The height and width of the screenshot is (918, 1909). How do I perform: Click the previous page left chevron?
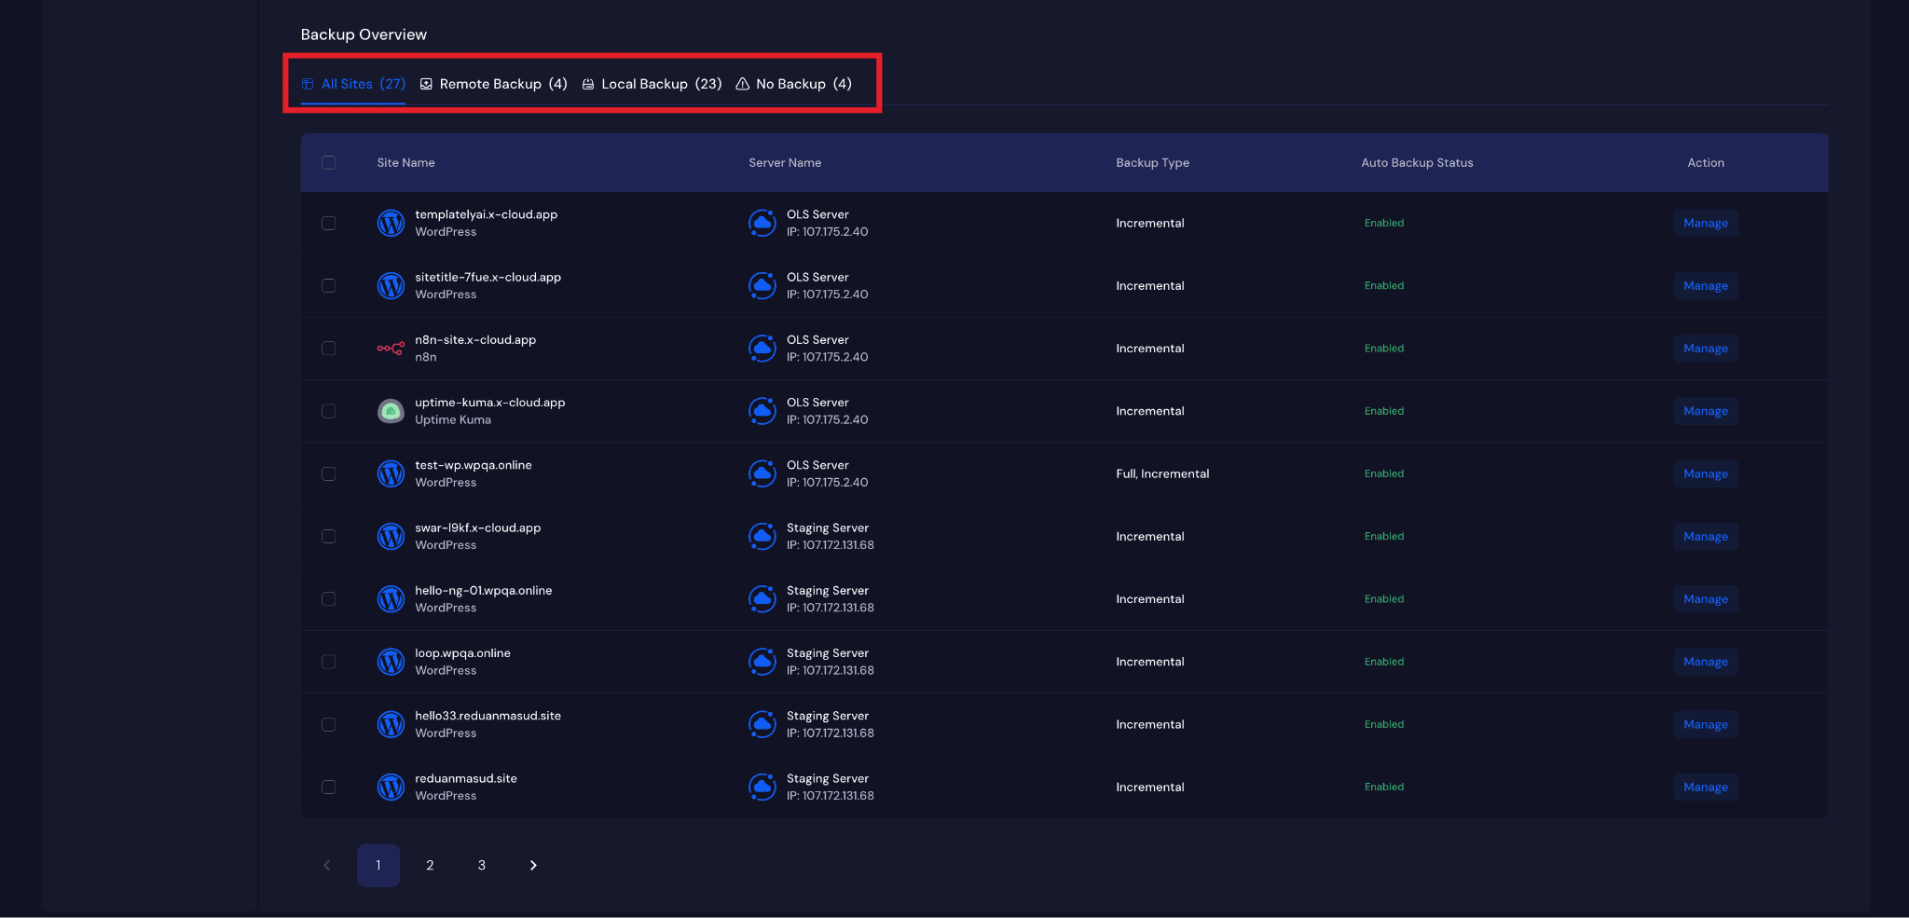(x=327, y=866)
